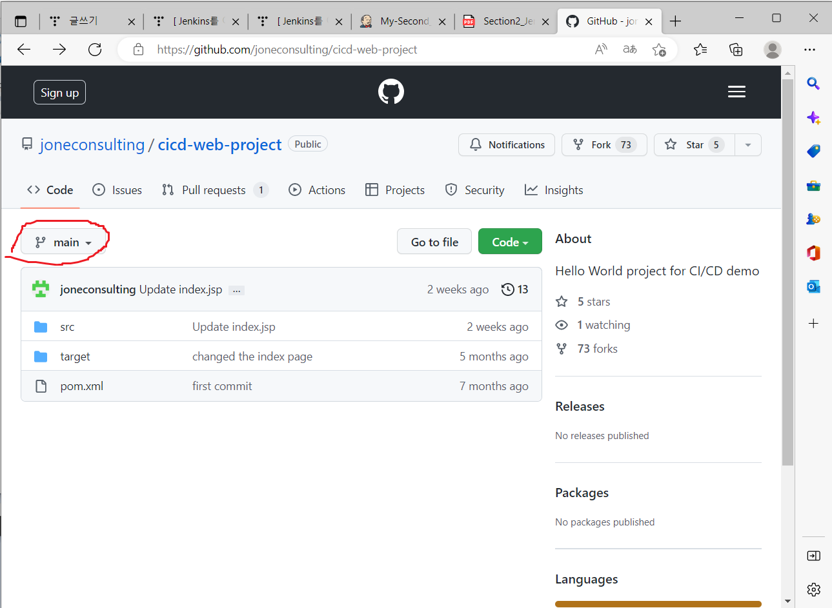Open the Releases heading link
Screen dimensions: 832x608
tap(580, 406)
